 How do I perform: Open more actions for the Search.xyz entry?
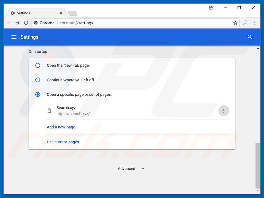[x=224, y=111]
